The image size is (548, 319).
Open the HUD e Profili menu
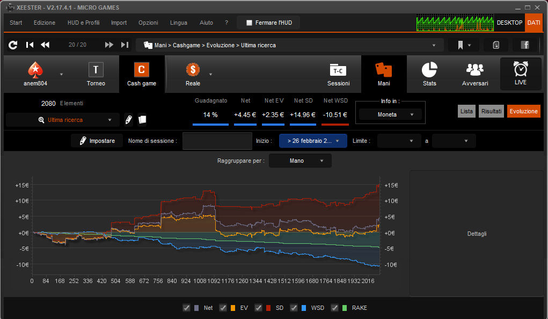[84, 23]
